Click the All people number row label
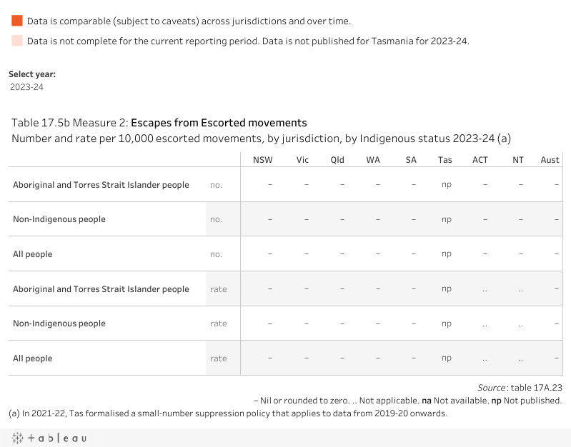The height and width of the screenshot is (447, 571). [33, 254]
